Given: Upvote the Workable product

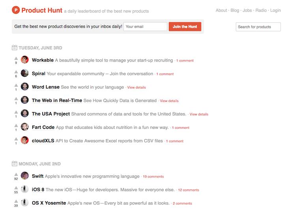Looking at the screenshot, I should tap(16, 58).
